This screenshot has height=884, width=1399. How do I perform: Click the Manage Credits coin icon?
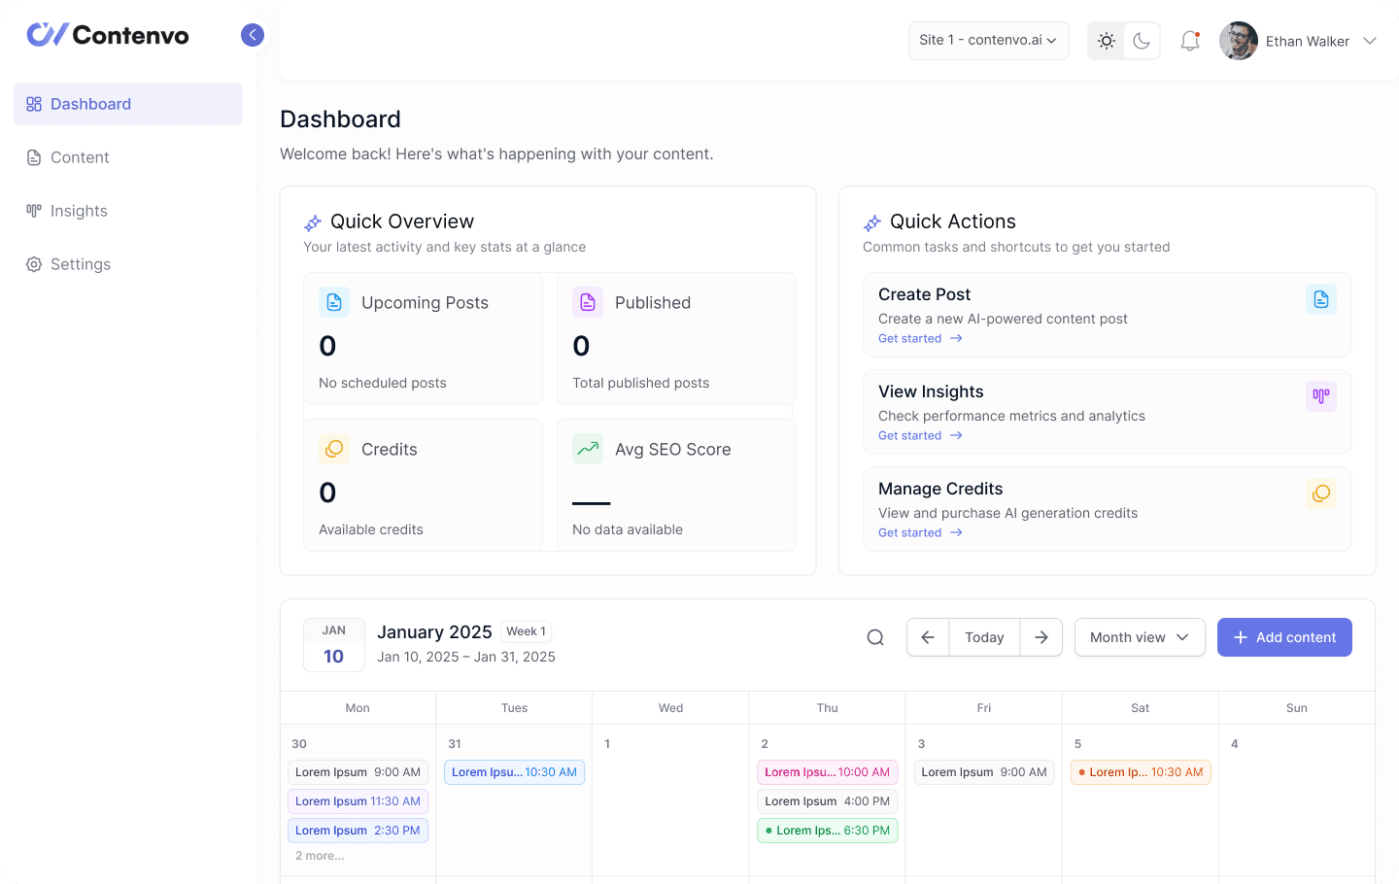click(x=1321, y=493)
